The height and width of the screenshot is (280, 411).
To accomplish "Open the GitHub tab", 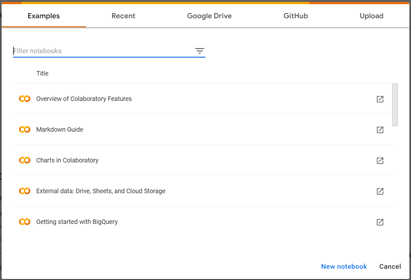I will [x=296, y=16].
